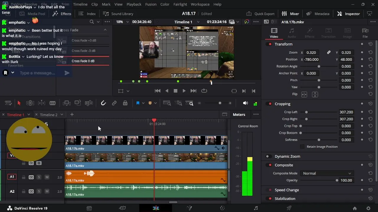The width and height of the screenshot is (378, 212).
Task: Toggle Position Lock padlock icon
Action: 125,103
